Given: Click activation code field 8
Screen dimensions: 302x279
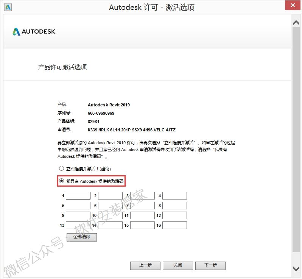Looking at the screenshot, I should [174, 206].
